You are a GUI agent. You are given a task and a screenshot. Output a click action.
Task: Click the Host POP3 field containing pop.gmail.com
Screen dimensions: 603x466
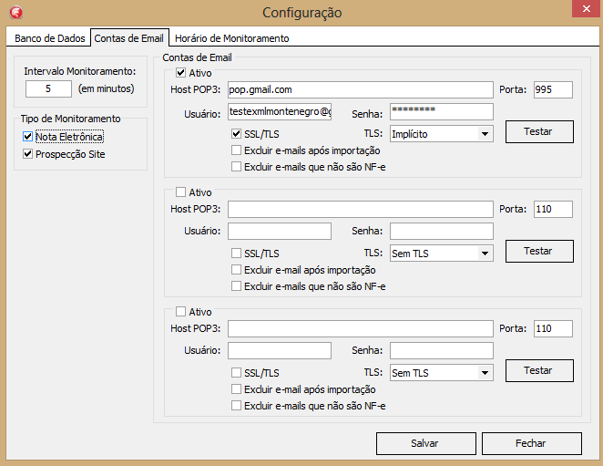pyautogui.click(x=360, y=89)
